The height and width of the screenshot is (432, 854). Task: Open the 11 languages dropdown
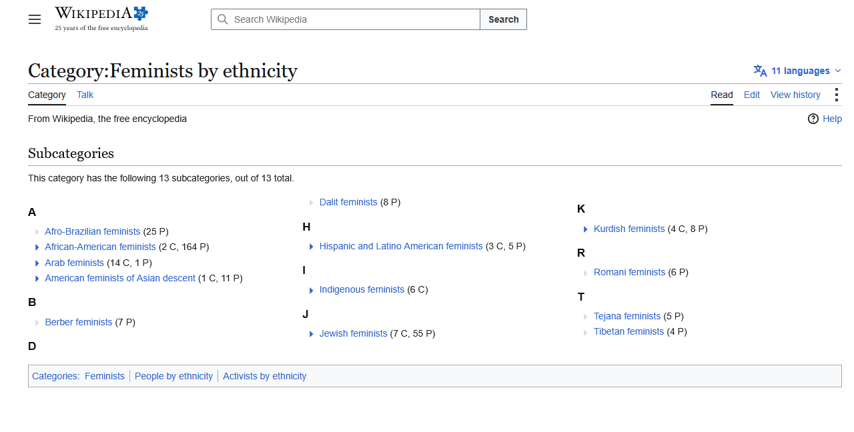tap(798, 71)
